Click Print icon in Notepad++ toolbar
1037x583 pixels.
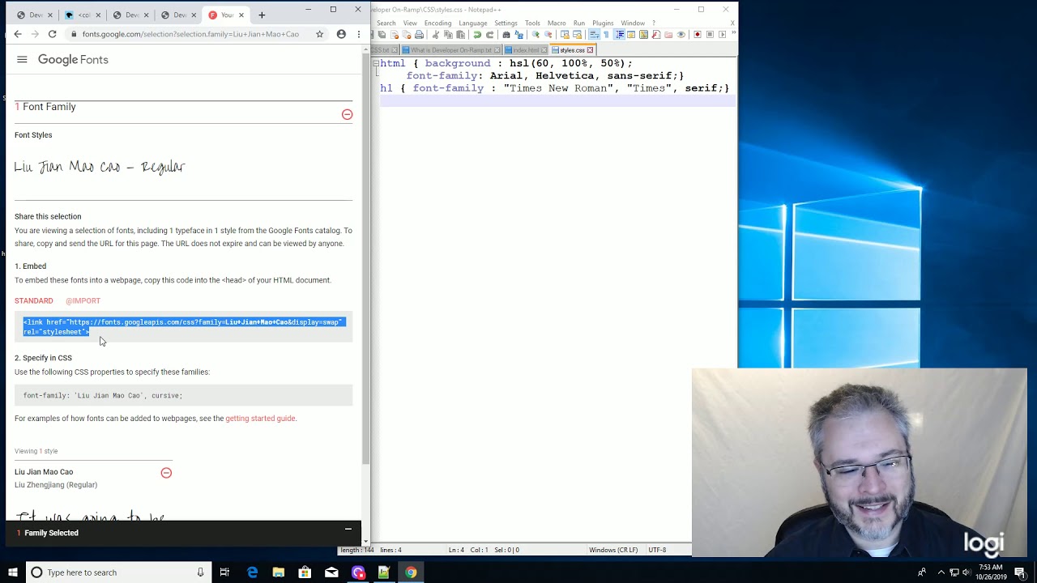[x=419, y=35]
